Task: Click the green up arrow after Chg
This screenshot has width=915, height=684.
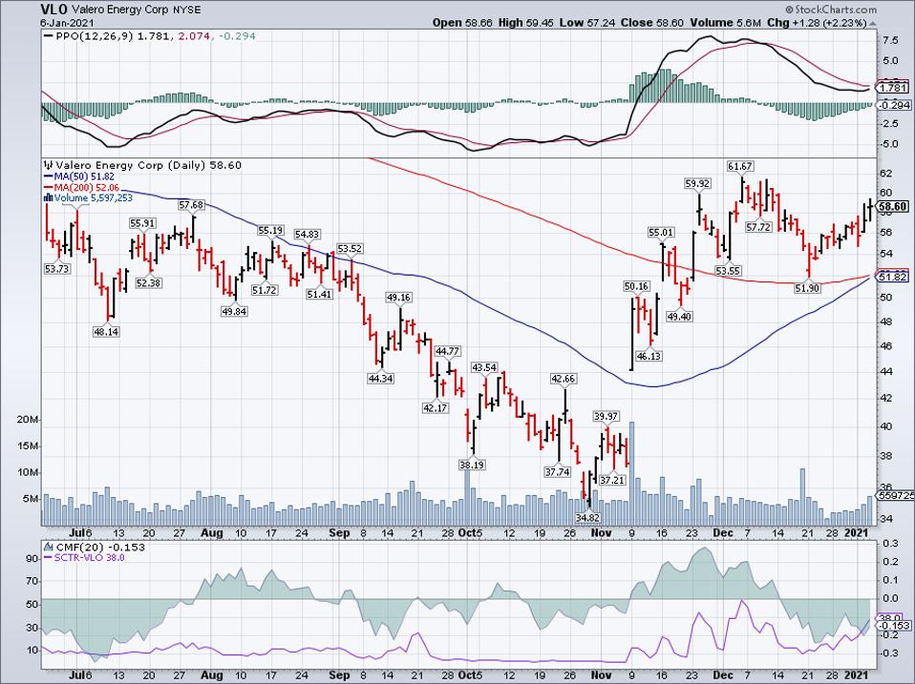Action: [x=872, y=23]
